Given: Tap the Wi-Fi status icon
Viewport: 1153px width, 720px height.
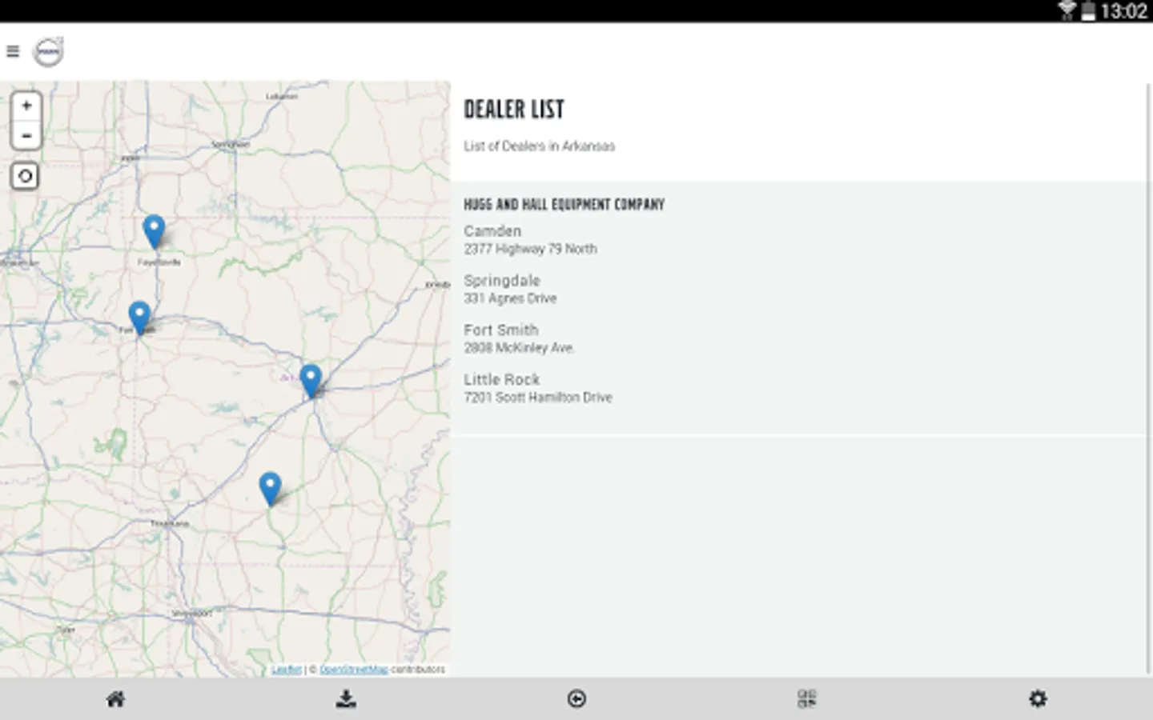Looking at the screenshot, I should tap(1067, 10).
